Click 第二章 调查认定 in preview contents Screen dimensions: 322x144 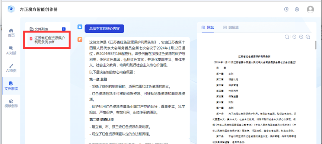pyautogui.click(x=227, y=79)
